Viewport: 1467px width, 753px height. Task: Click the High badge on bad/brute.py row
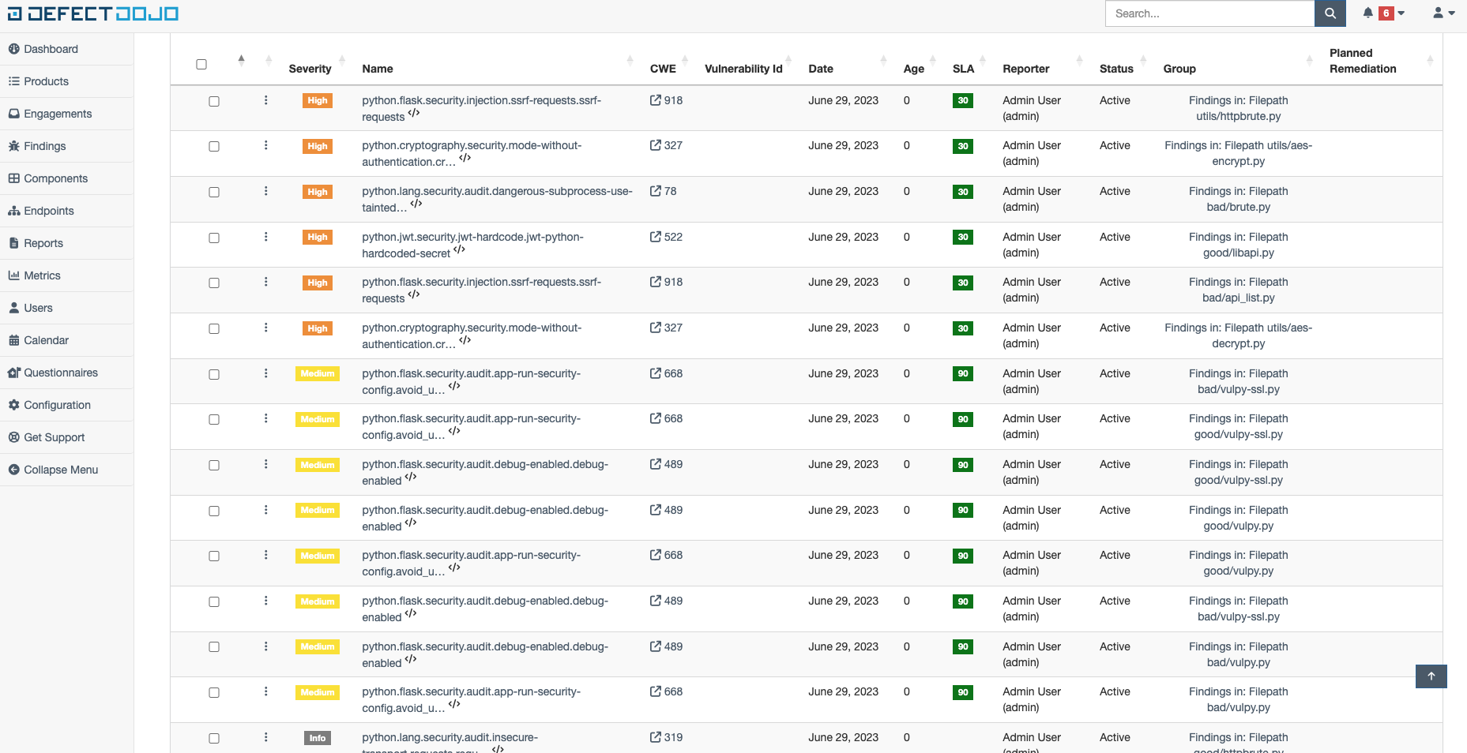(x=317, y=192)
